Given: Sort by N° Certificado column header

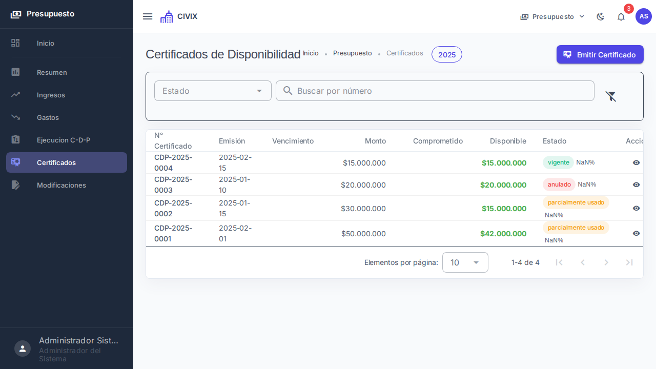Looking at the screenshot, I should coord(173,140).
